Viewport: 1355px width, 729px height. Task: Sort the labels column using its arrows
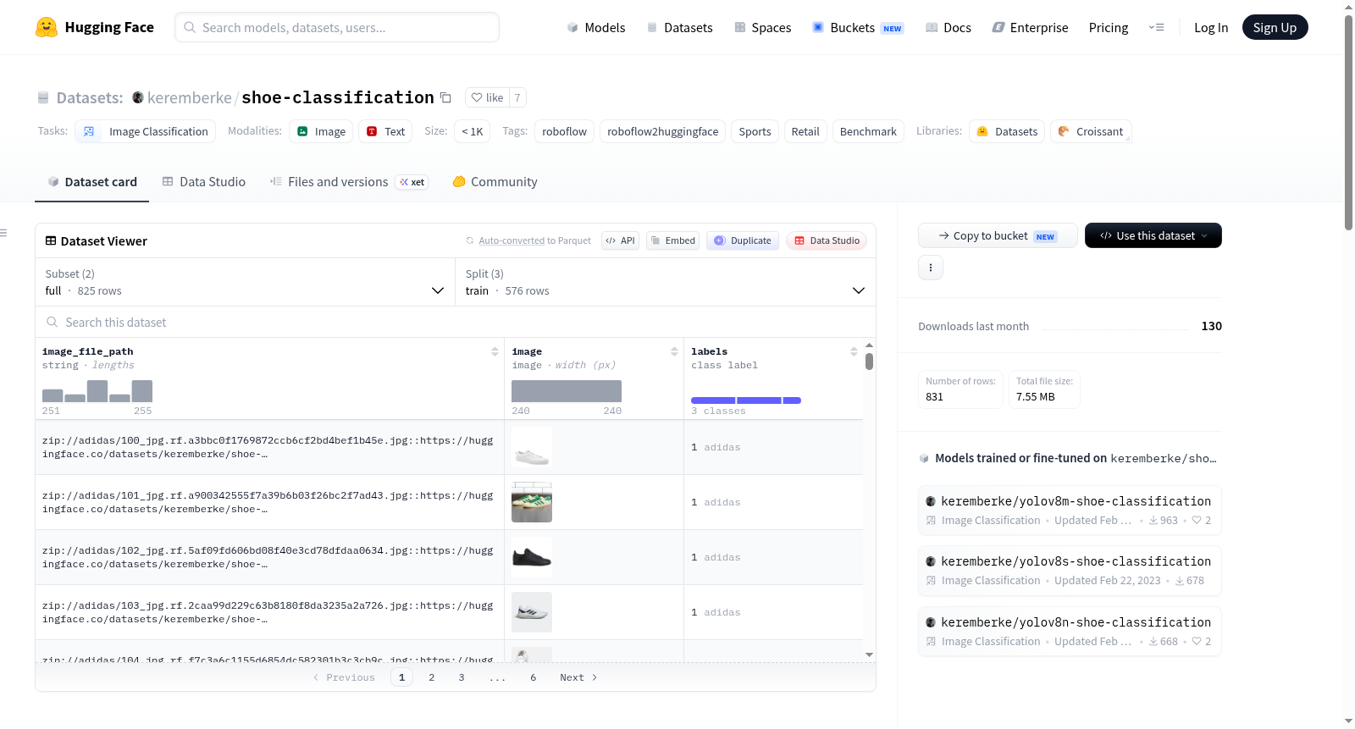[x=854, y=351]
